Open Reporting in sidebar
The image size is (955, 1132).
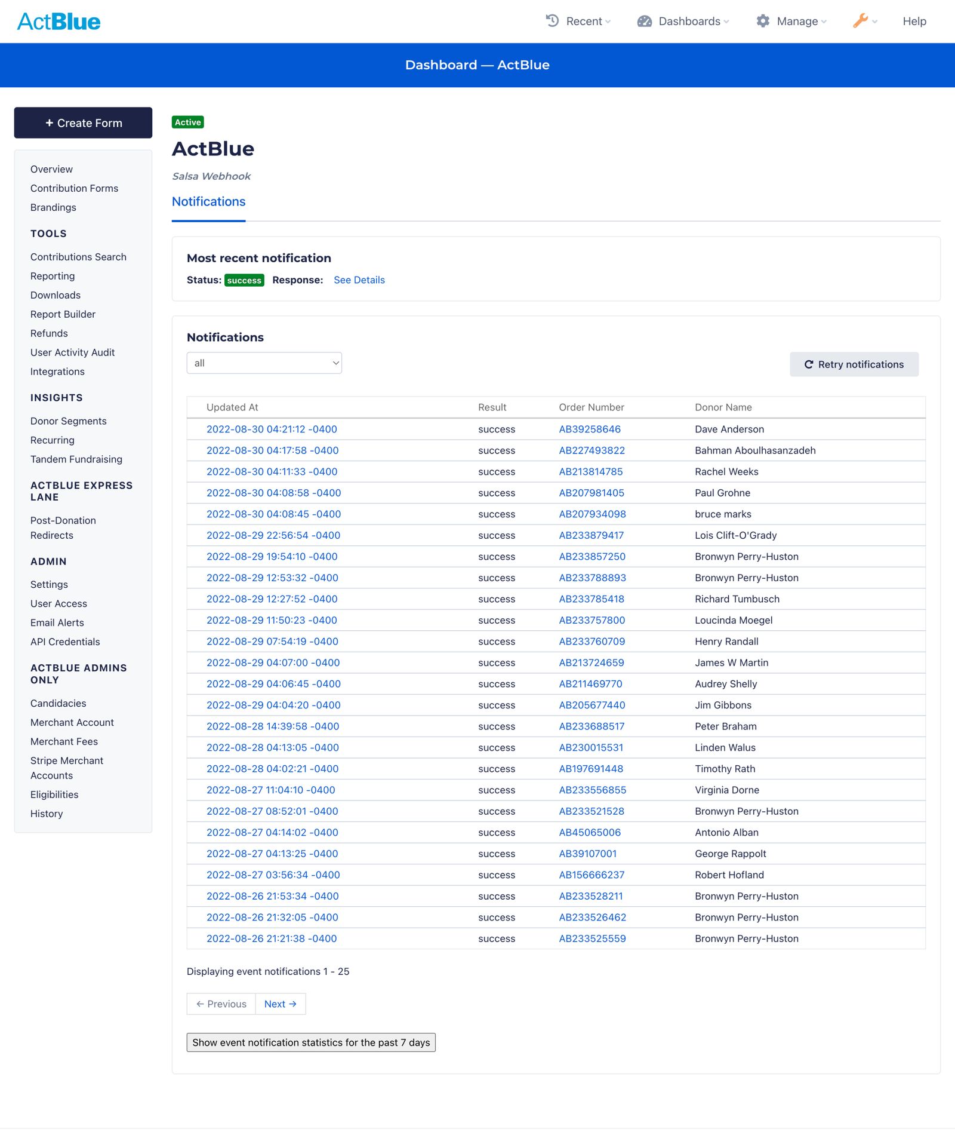53,277
